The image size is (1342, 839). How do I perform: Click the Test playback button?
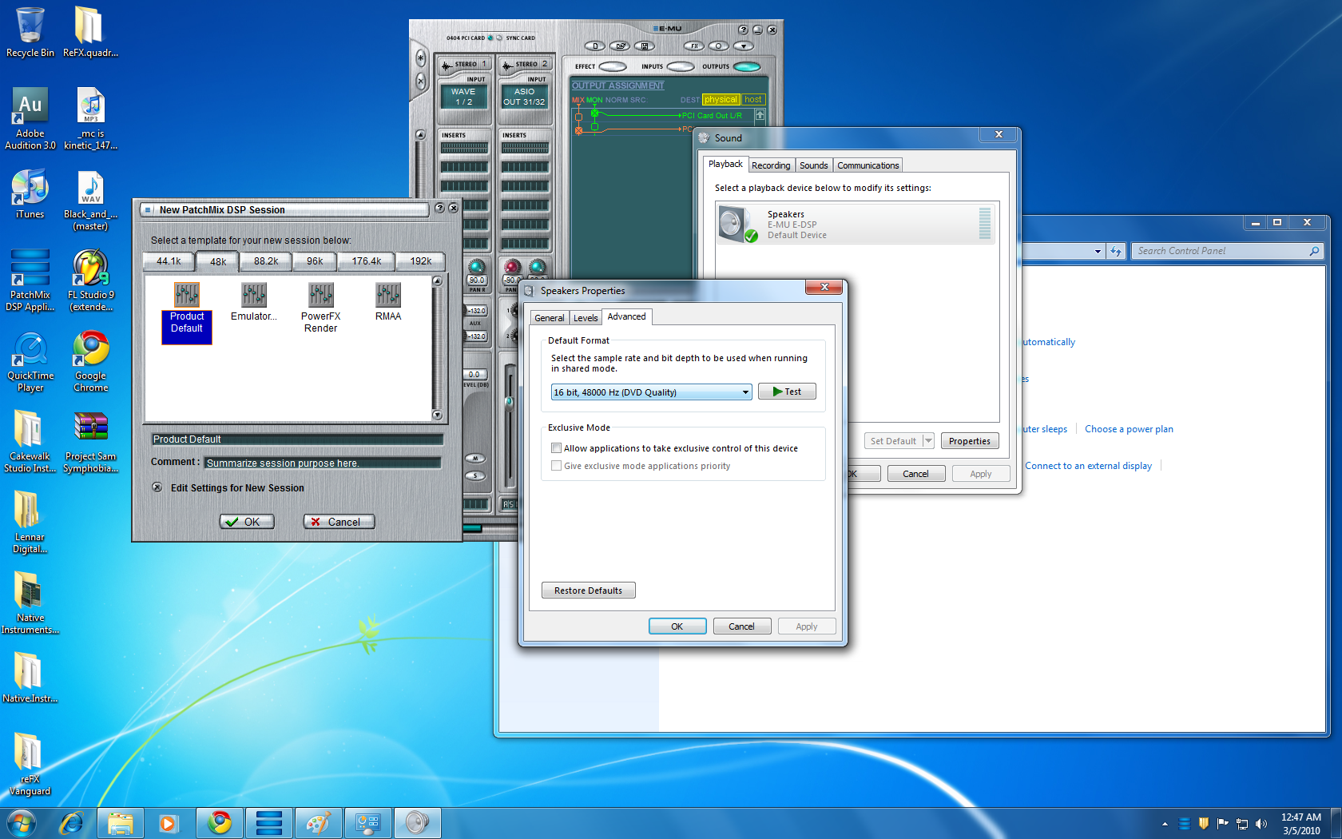point(787,391)
